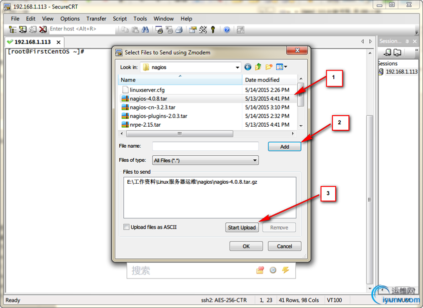Open Help via blue question icon

tap(227, 30)
